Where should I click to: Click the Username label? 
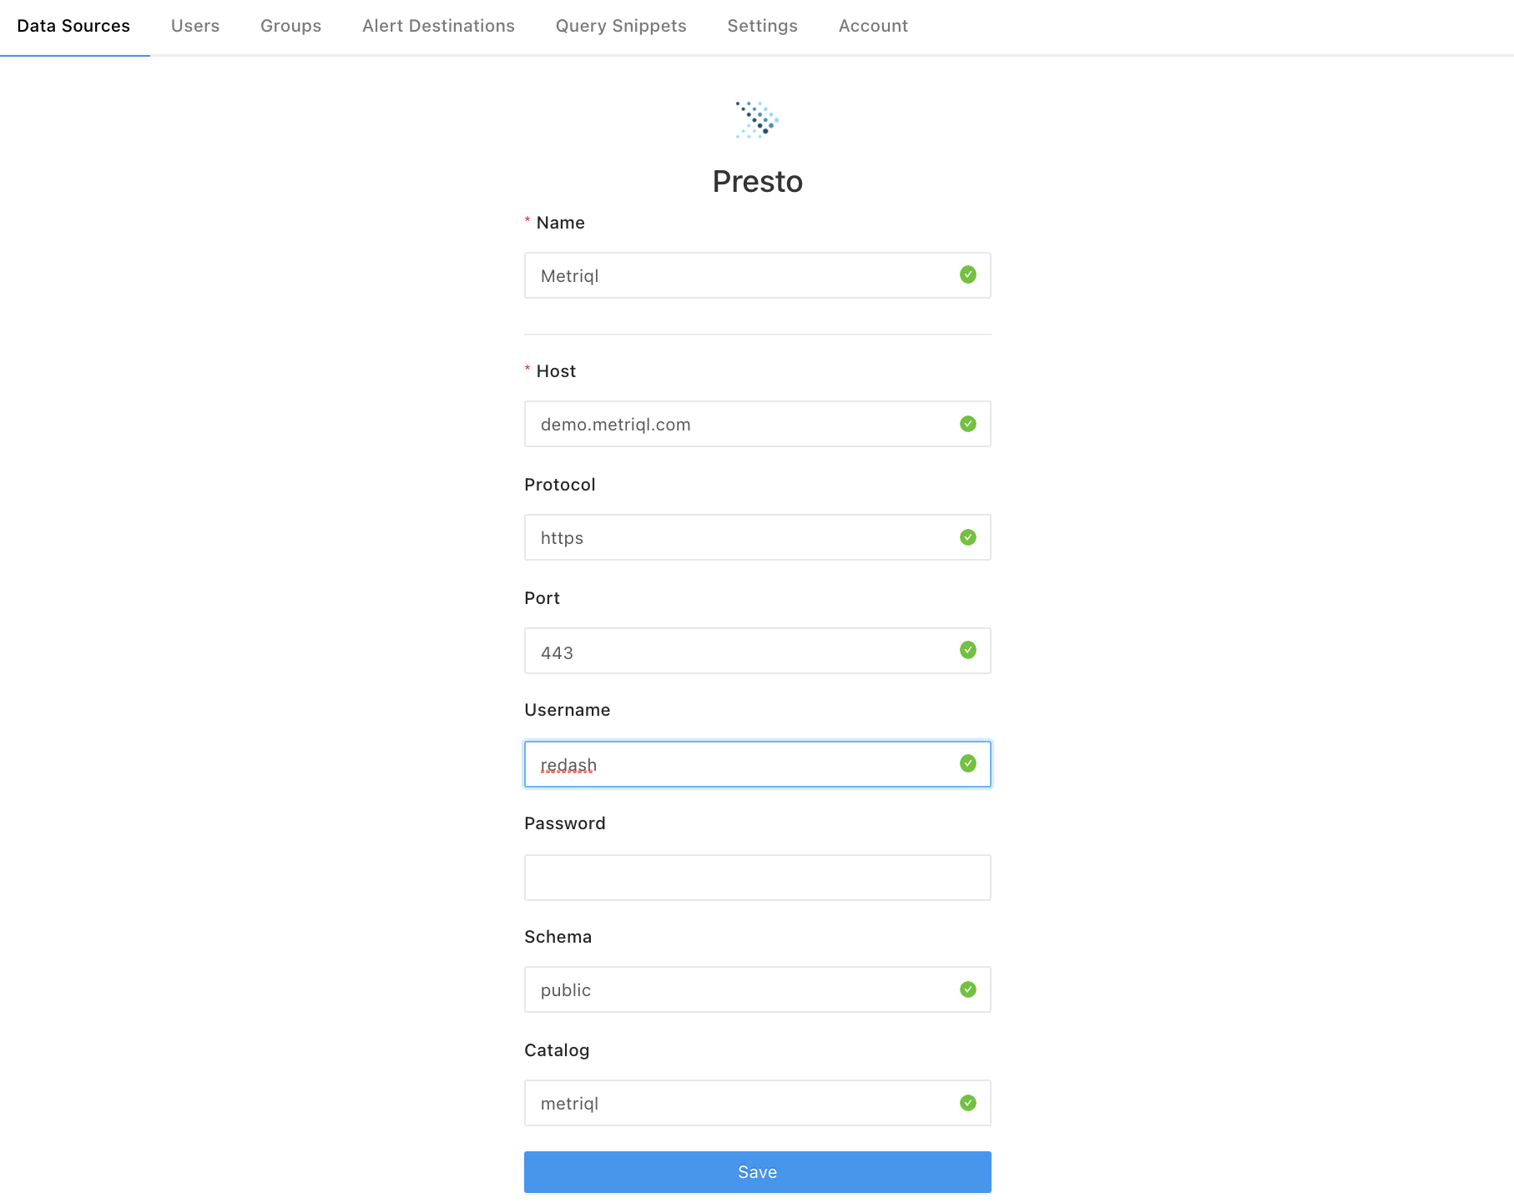tap(568, 710)
